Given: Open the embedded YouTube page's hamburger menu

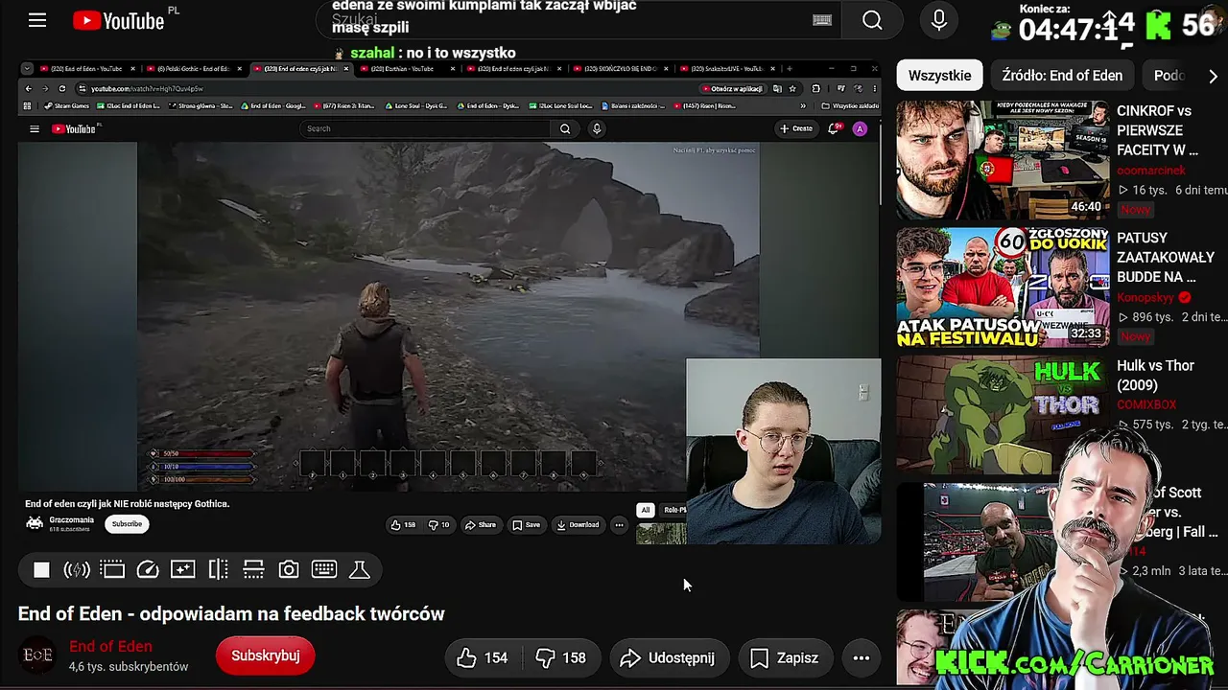Looking at the screenshot, I should point(35,129).
